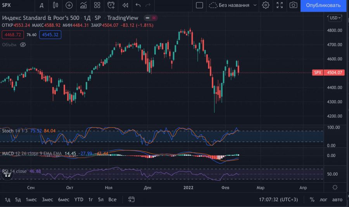Set the range to Все

[x=112, y=199]
